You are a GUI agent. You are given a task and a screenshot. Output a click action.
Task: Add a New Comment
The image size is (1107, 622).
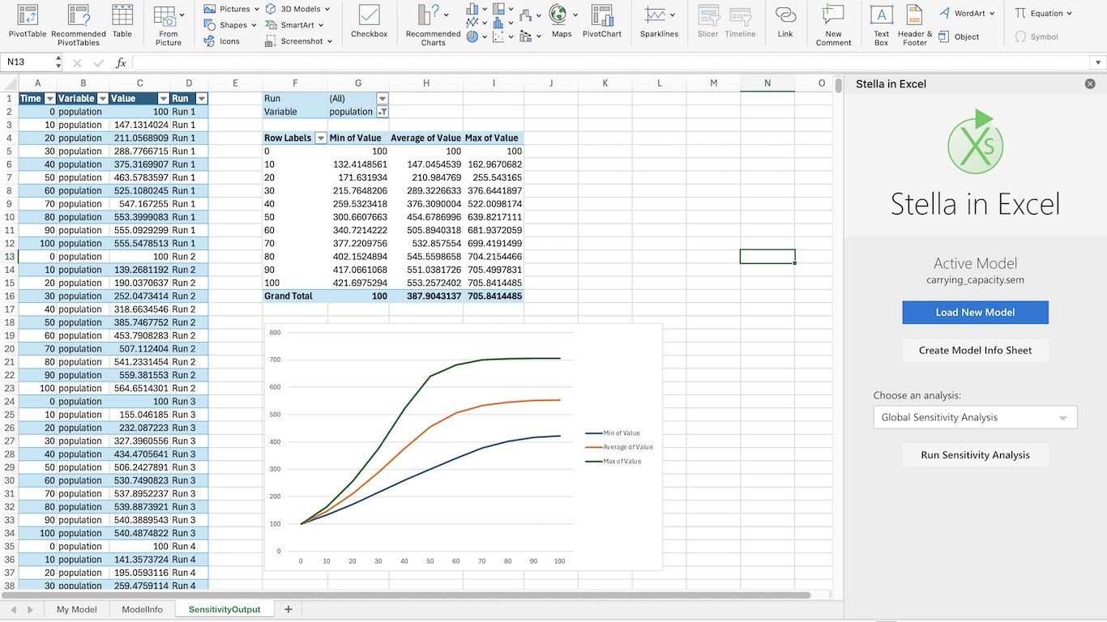pos(833,24)
